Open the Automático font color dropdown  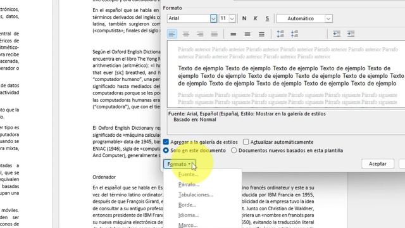click(x=328, y=18)
